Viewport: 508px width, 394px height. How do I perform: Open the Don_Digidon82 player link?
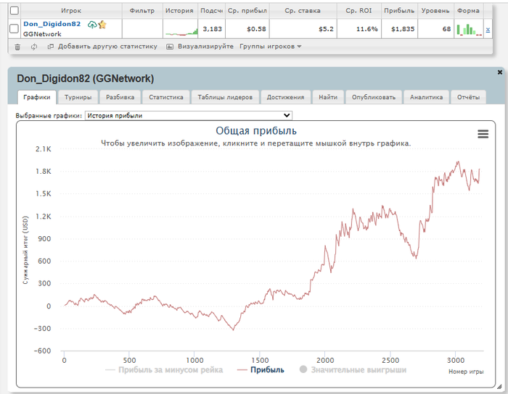pos(52,24)
